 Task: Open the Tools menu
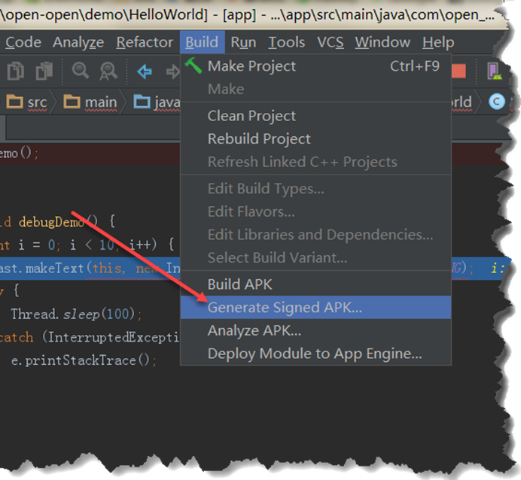[286, 42]
